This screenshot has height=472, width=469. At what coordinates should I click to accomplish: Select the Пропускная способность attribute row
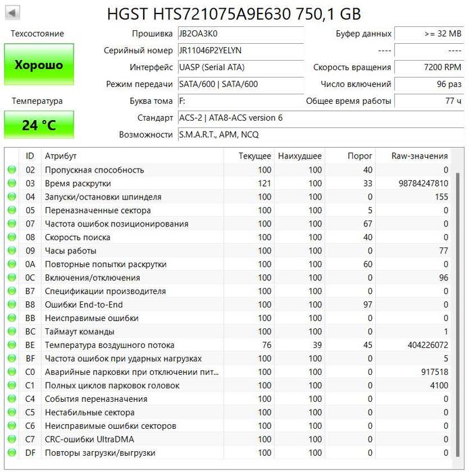click(228, 170)
